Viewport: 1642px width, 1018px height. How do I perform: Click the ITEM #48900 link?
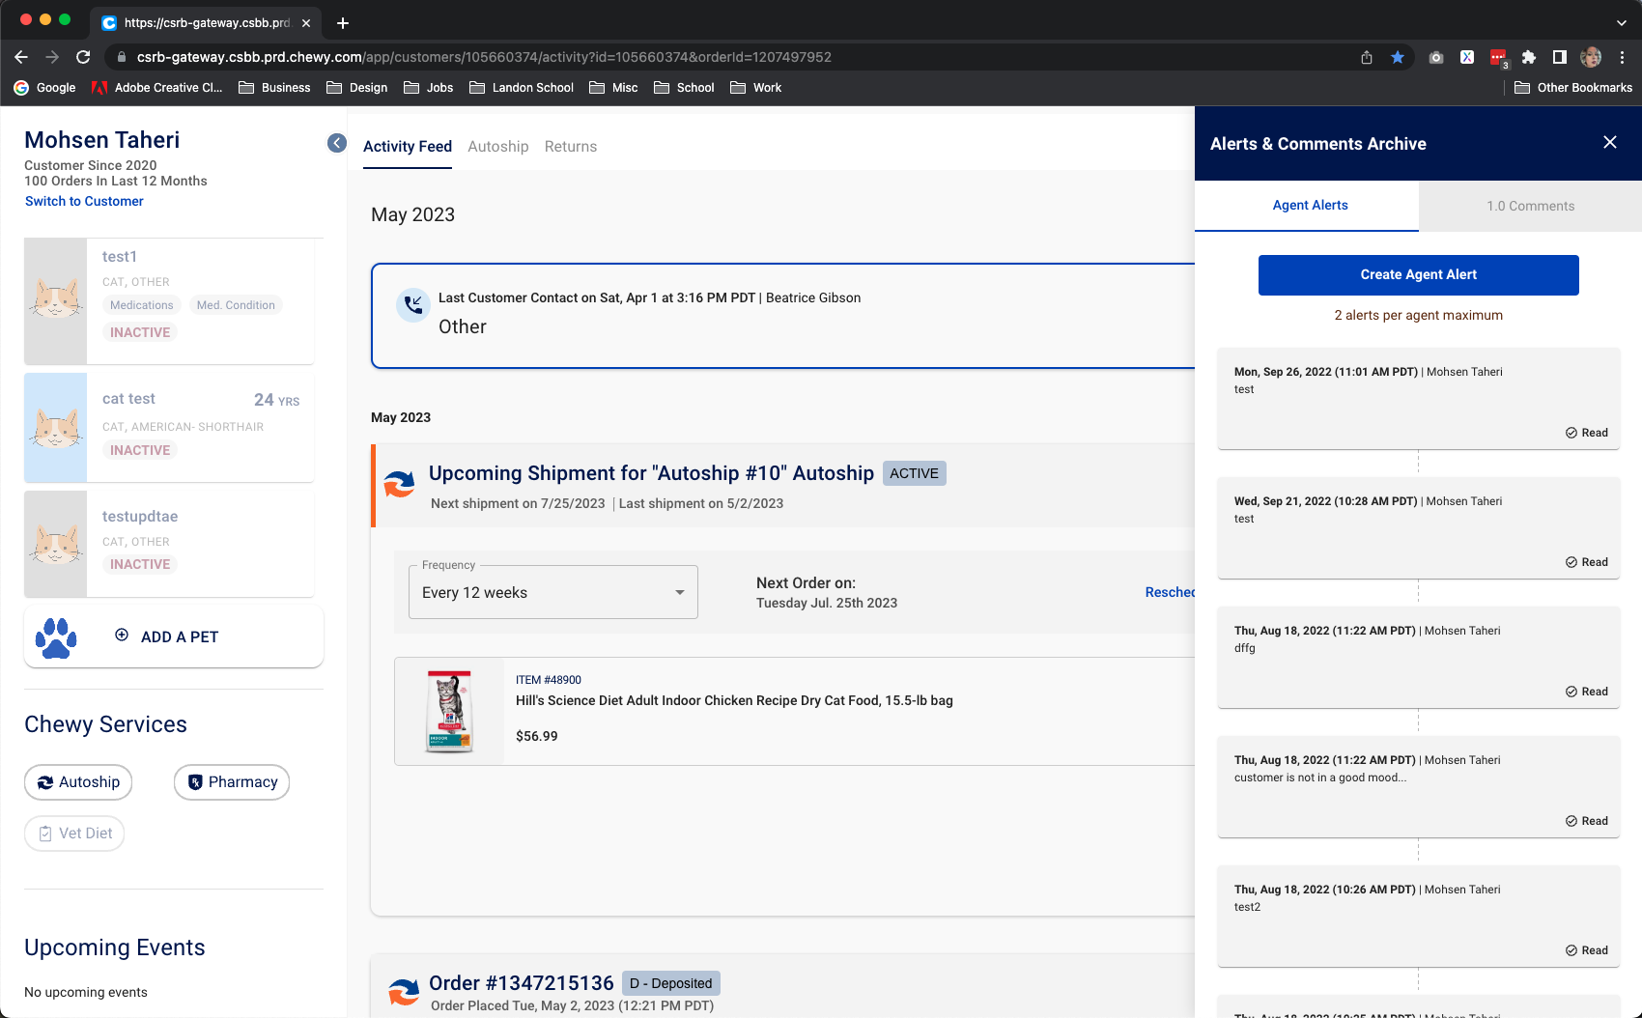click(x=549, y=680)
